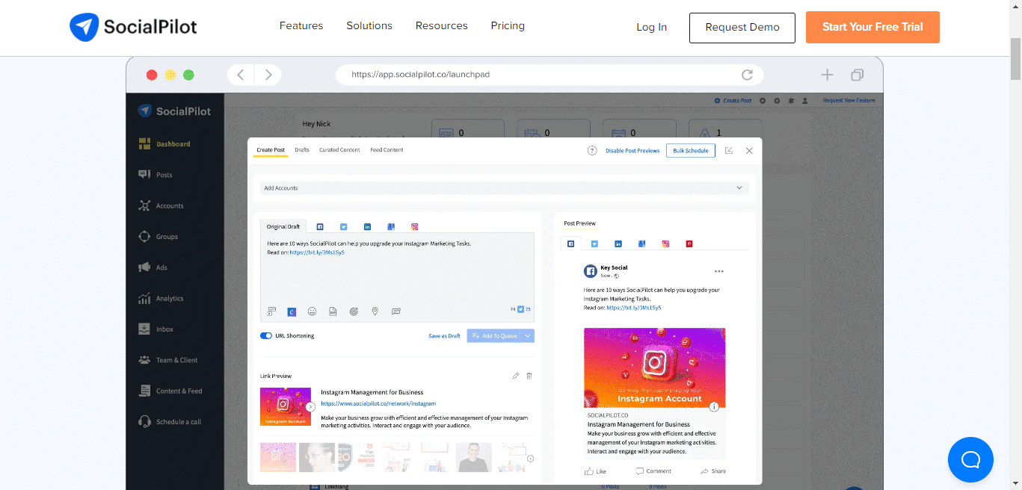This screenshot has height=490, width=1022.
Task: Click the mock browser address bar
Action: click(x=550, y=75)
